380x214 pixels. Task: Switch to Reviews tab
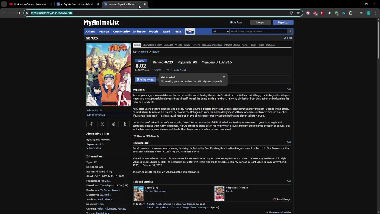point(196,45)
